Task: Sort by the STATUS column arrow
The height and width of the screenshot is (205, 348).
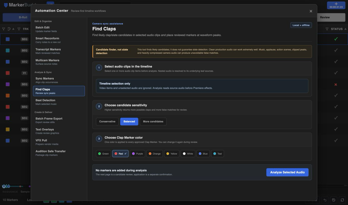Action: (345, 29)
